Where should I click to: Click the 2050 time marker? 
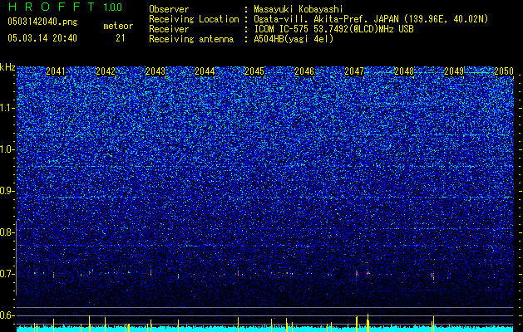(504, 71)
